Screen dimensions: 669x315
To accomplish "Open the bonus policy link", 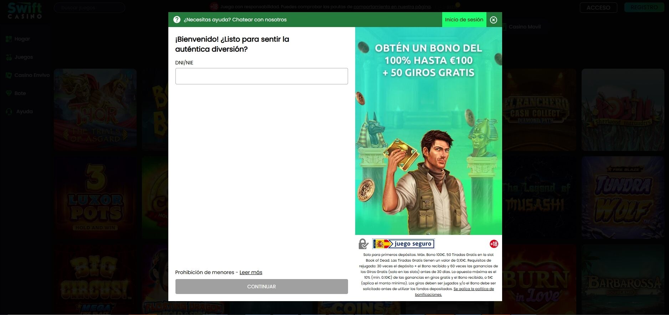I will (454, 292).
